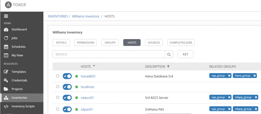Viewport: 261px width, 114px height.
Task: Remove s4app_group from s4ascs01
Action: (x=256, y=97)
